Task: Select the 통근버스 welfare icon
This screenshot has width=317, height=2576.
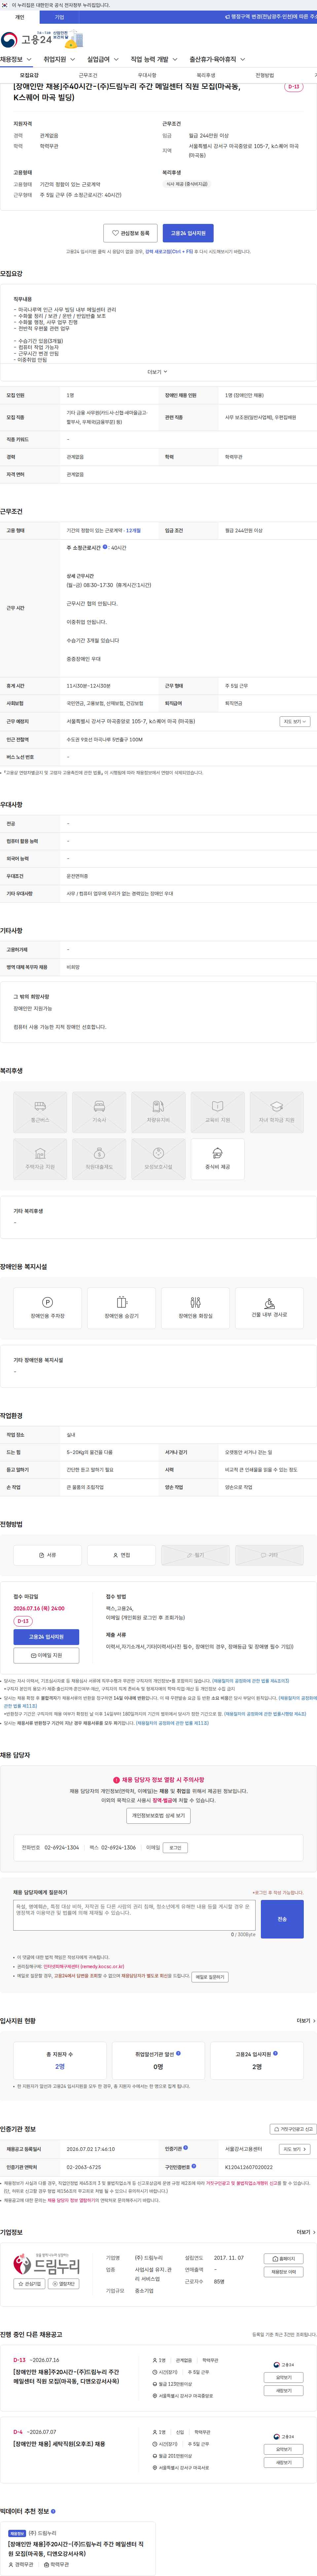Action: 40,1112
